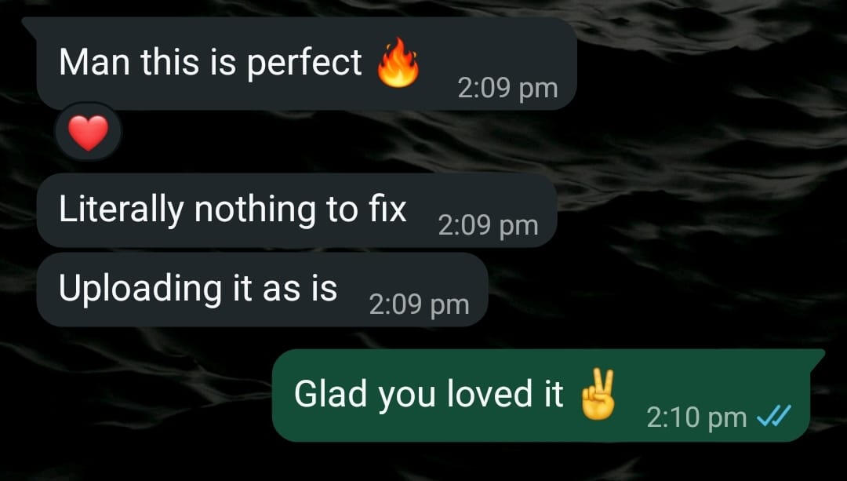
Task: Tap the blue double-check read receipt
Action: pyautogui.click(x=774, y=416)
